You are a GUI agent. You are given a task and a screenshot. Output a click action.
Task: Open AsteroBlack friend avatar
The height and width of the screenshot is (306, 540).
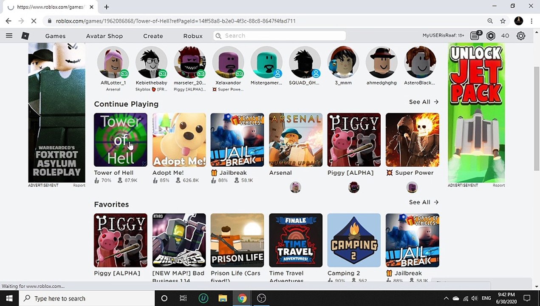420,63
